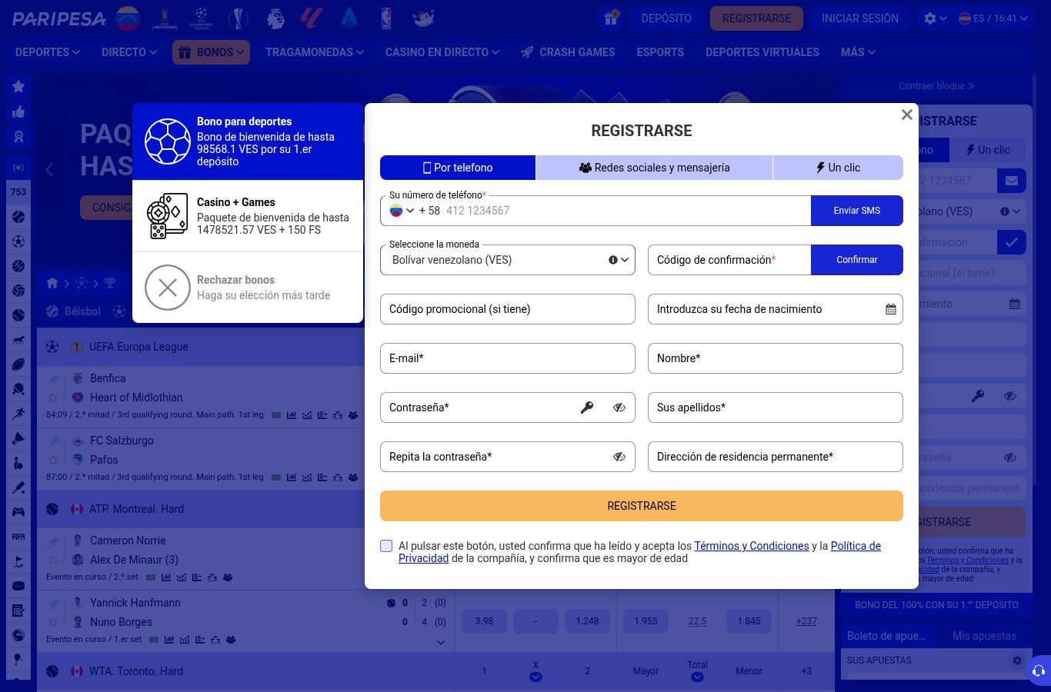This screenshot has height=692, width=1051.
Task: Expand the Bonos menu
Action: coord(211,52)
